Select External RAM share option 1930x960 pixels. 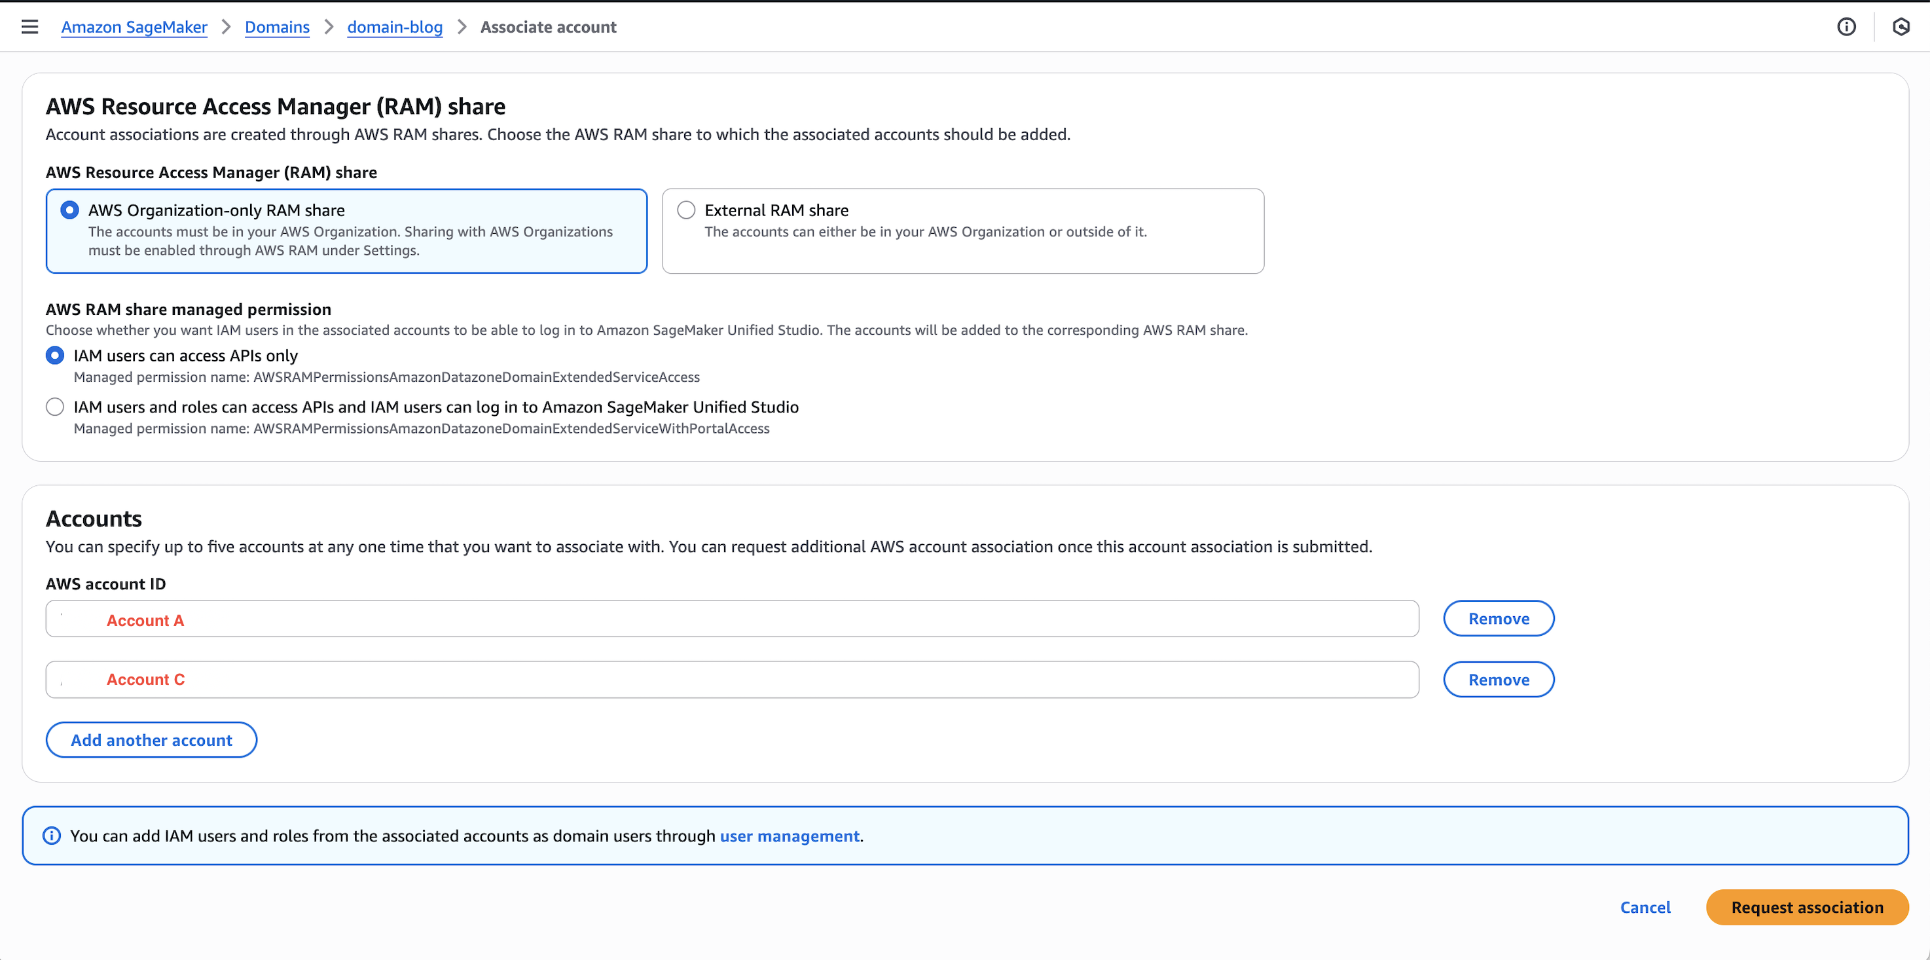[x=686, y=210]
